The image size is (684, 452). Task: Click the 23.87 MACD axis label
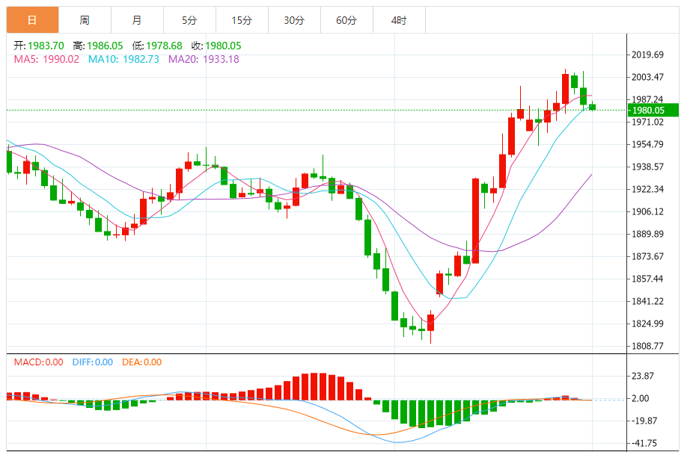pos(643,377)
